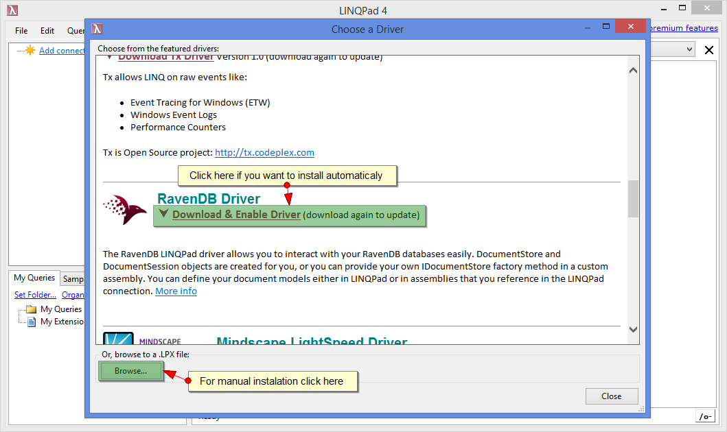Open the tx.codeplex.com link

(265, 153)
